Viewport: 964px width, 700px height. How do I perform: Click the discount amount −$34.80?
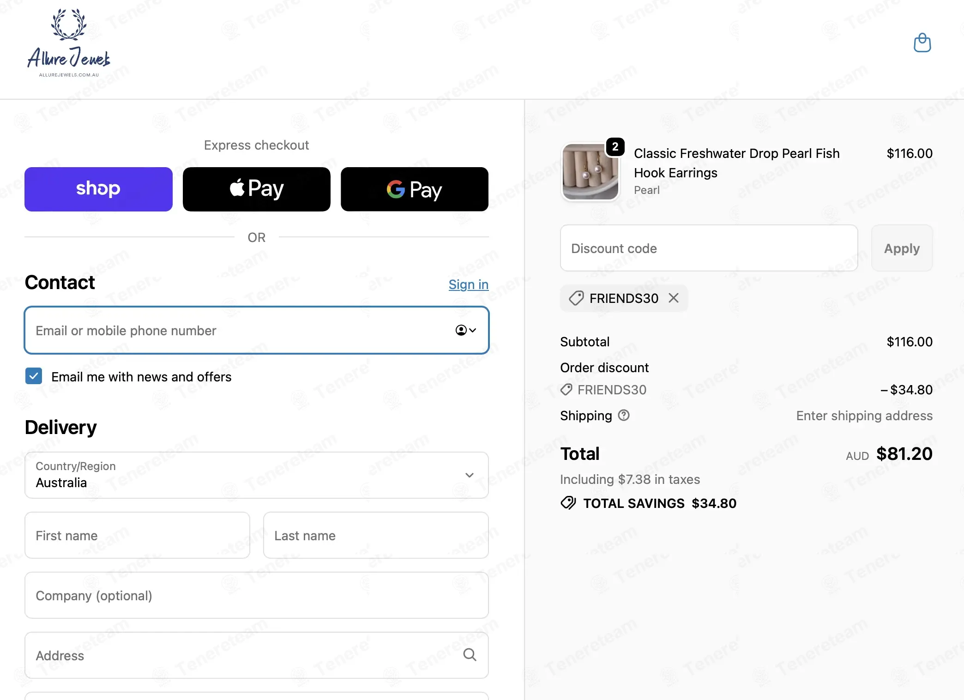906,390
